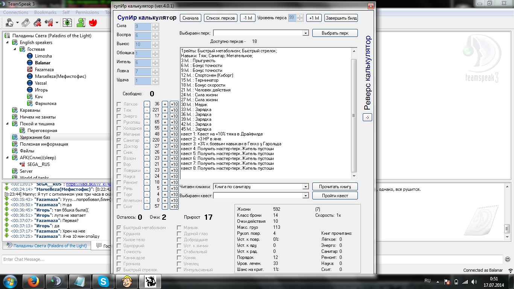514x289 pixels.
Task: Click the arrow button under Реверс калькулятор
Action: pos(368,117)
